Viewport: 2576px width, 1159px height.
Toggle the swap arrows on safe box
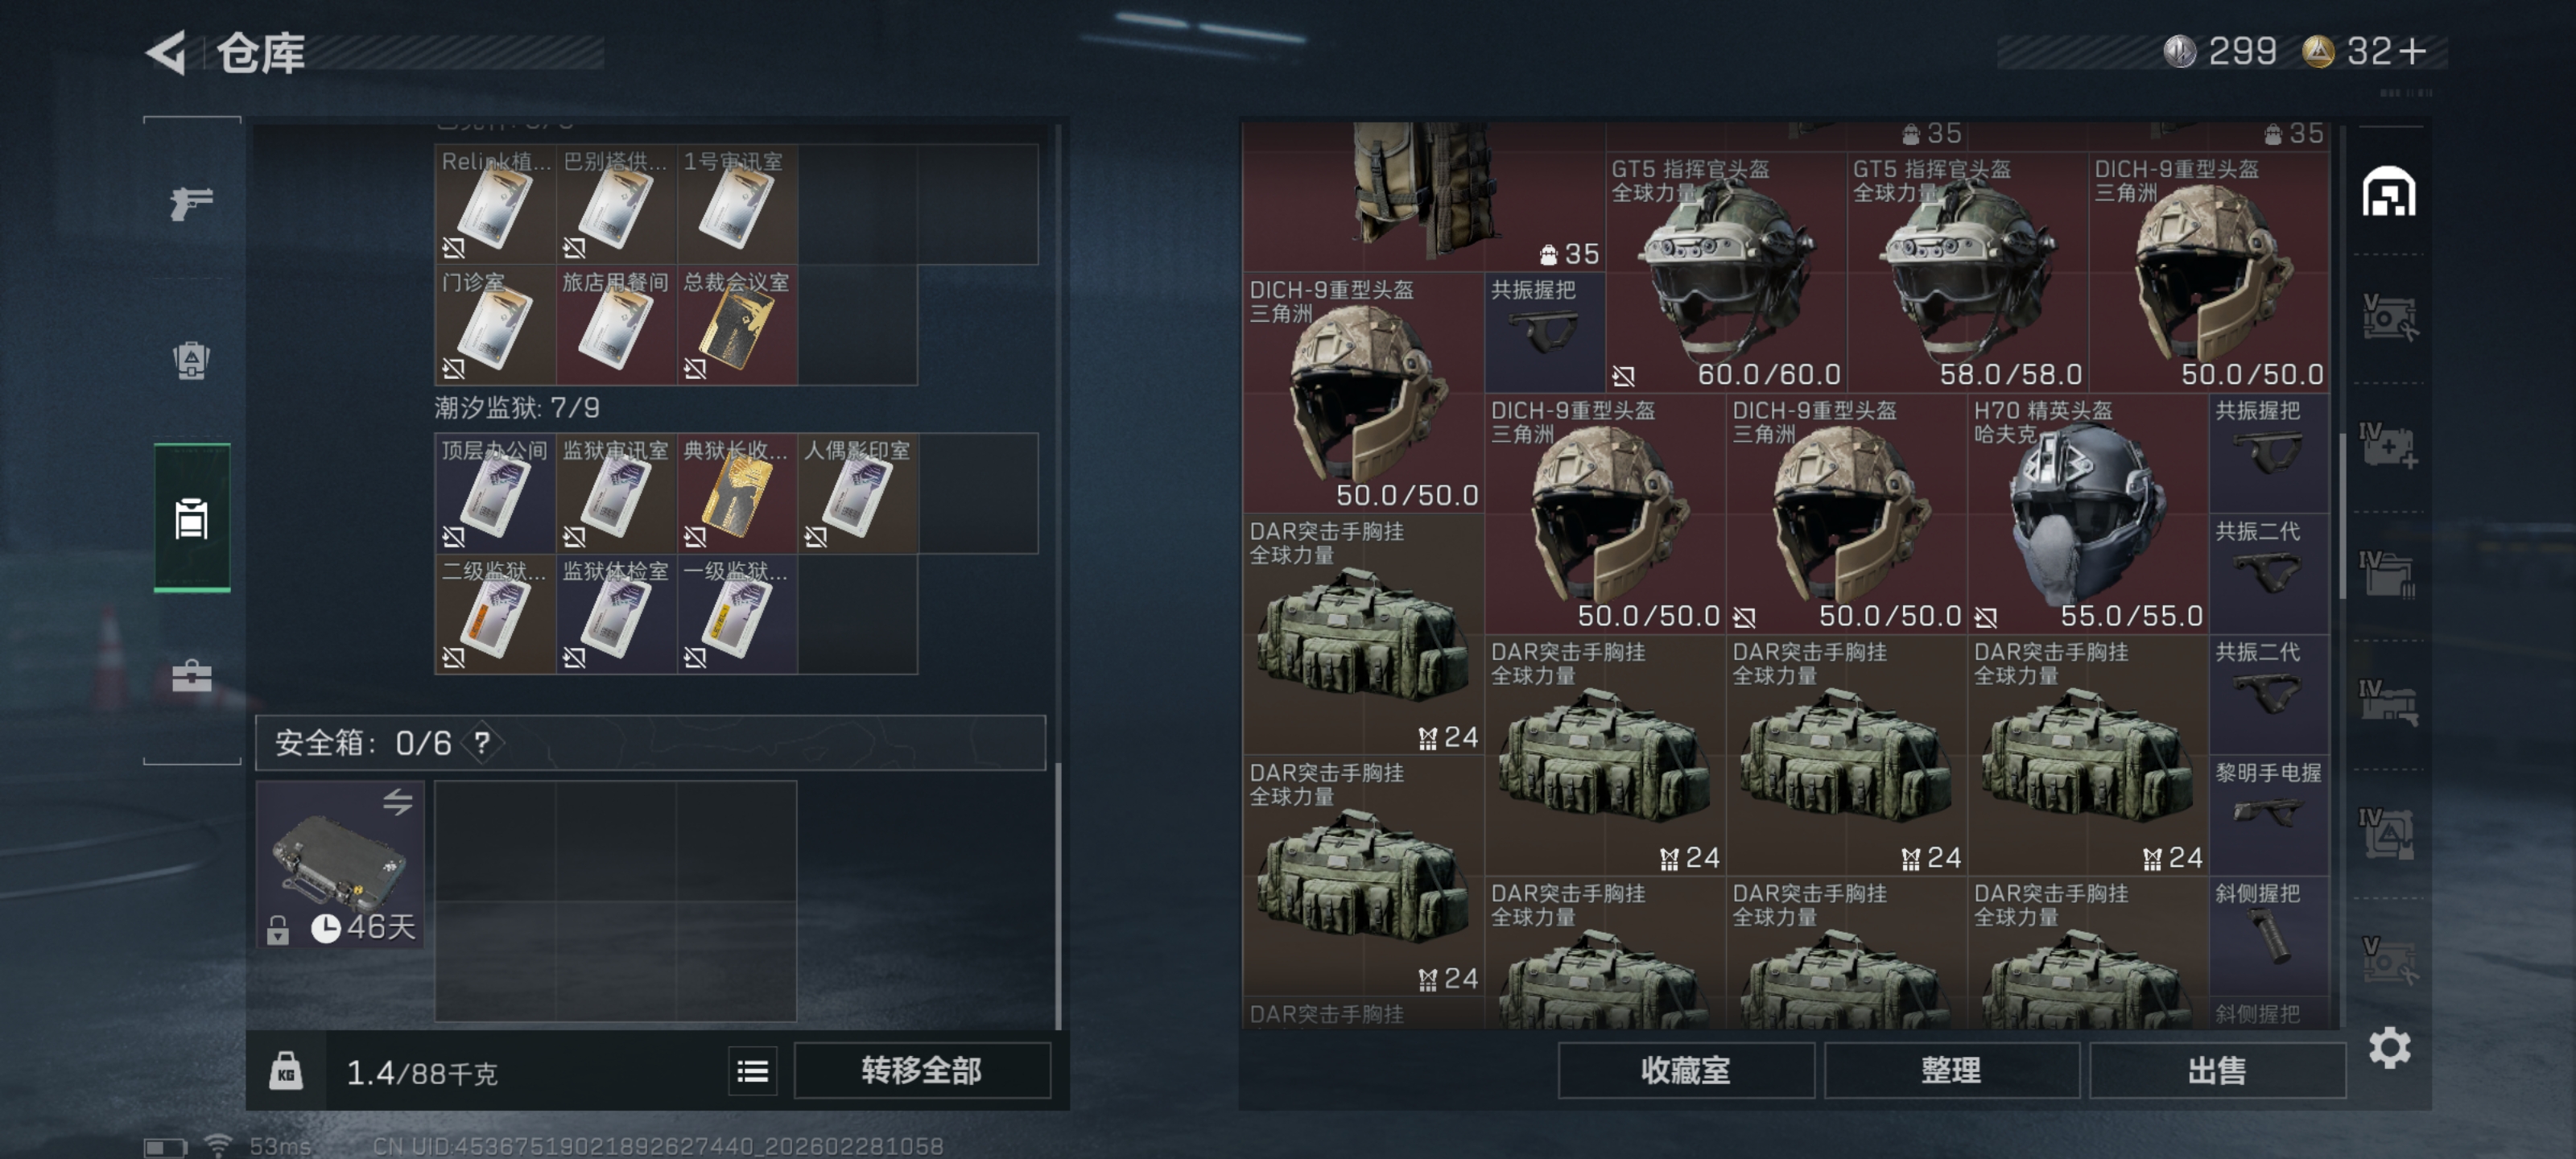(x=397, y=801)
